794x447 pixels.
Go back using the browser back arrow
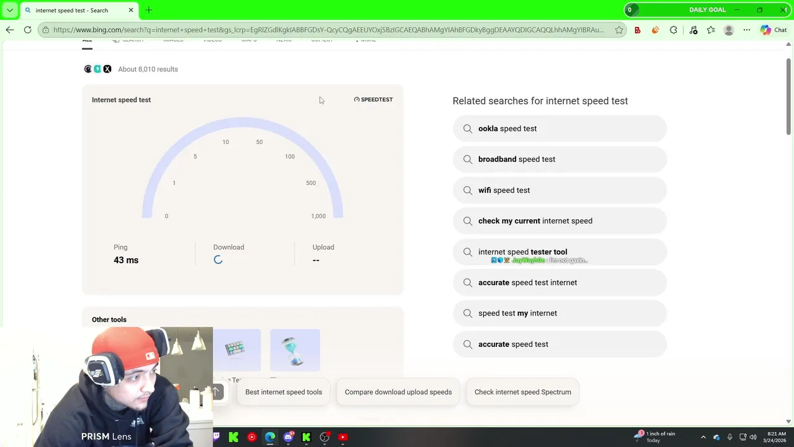pyautogui.click(x=9, y=30)
